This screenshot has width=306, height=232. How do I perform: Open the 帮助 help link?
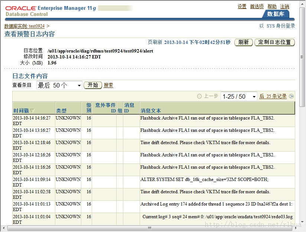(272, 7)
